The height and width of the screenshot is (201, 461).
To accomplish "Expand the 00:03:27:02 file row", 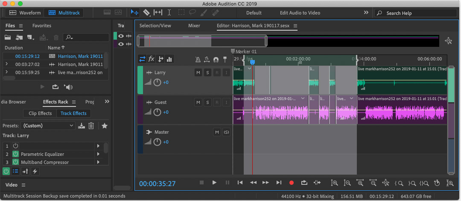I will pyautogui.click(x=6, y=64).
